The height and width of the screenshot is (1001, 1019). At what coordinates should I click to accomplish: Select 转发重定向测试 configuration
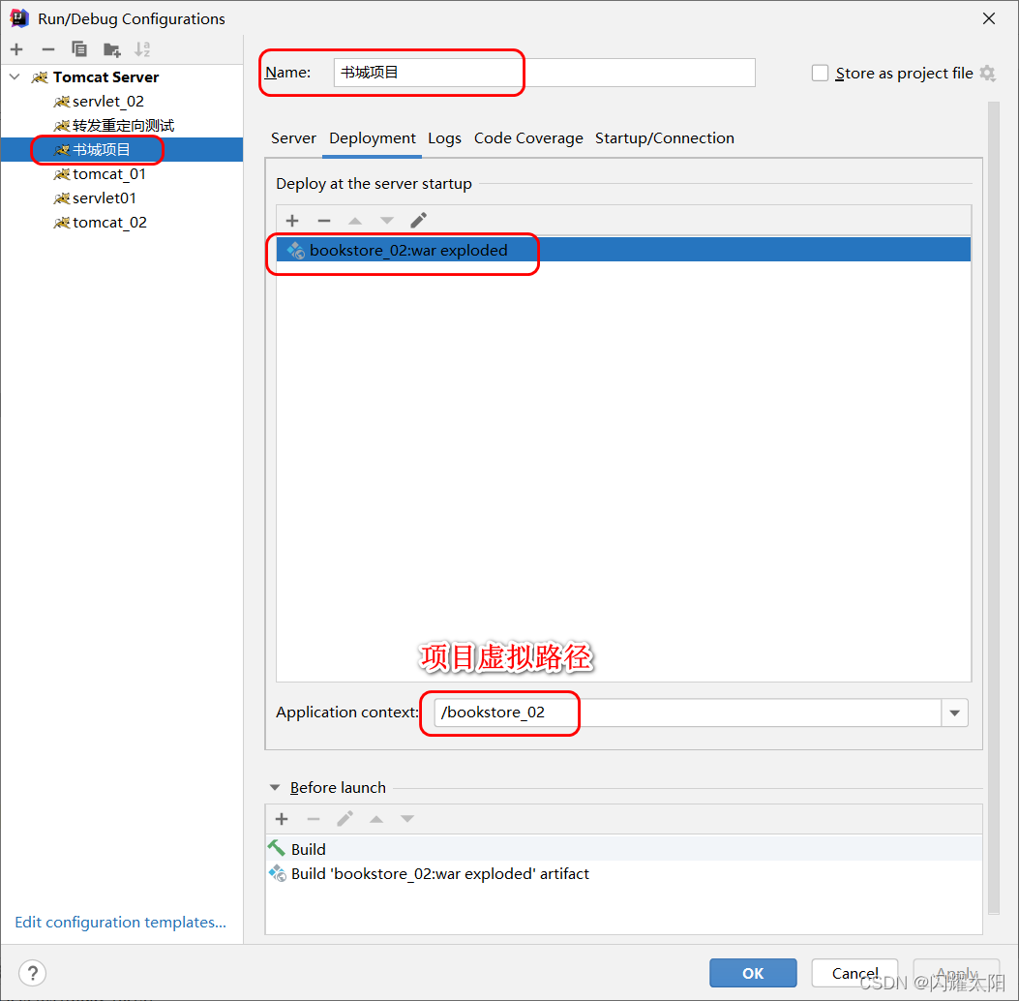tap(123, 126)
